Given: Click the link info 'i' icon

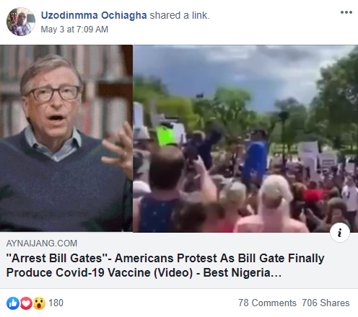Looking at the screenshot, I should click(340, 233).
